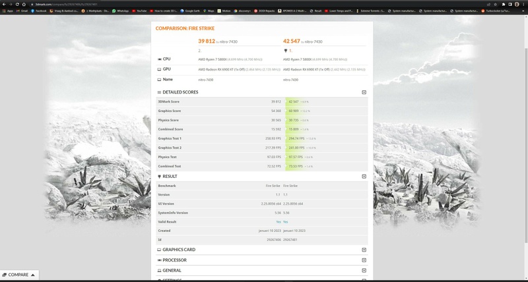Image resolution: width=528 pixels, height=282 pixels.
Task: Select Graphics Test 1 value 294.74 FPS
Action: (296, 138)
